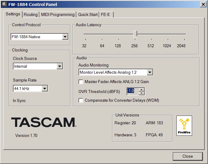Click the 64 latency label
The image size is (208, 164).
coord(102,46)
